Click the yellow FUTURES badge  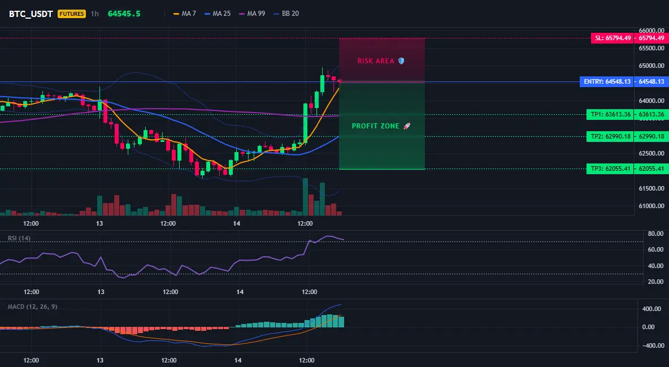click(72, 14)
